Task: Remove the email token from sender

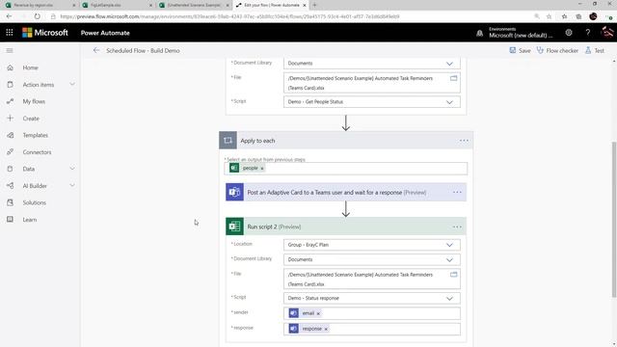Action: coord(318,313)
